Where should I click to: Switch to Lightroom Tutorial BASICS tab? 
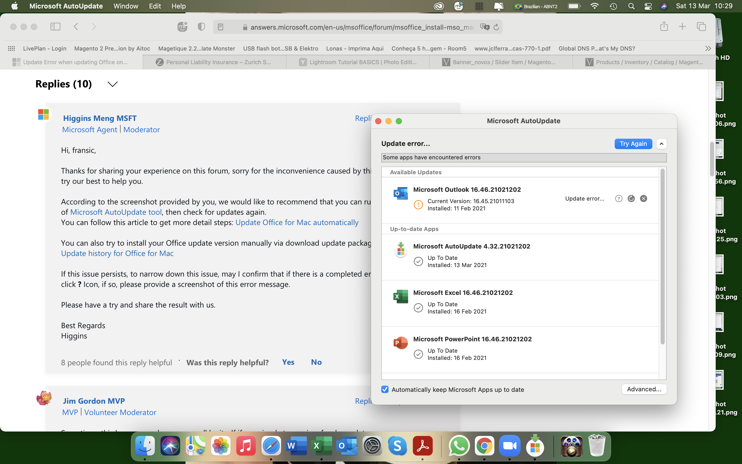tap(358, 62)
